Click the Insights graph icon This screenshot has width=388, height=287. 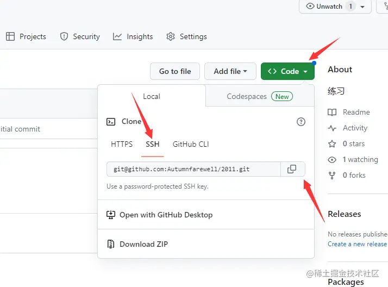click(117, 36)
